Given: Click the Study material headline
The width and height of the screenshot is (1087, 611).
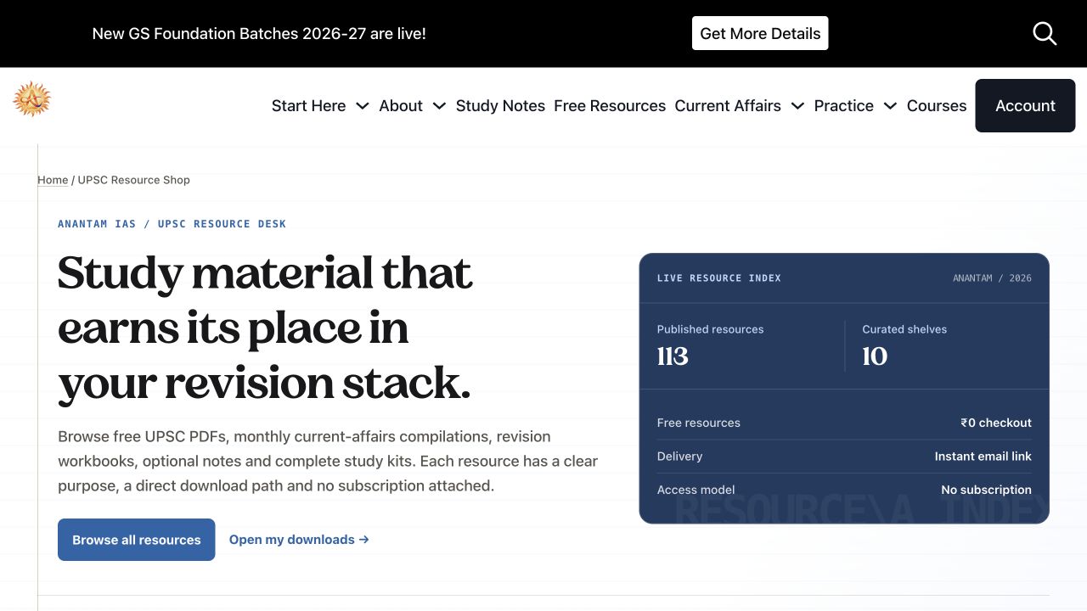Looking at the screenshot, I should click(265, 328).
